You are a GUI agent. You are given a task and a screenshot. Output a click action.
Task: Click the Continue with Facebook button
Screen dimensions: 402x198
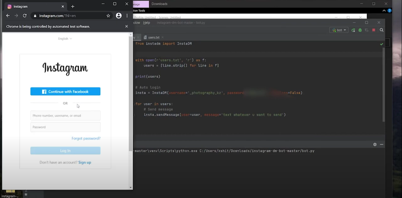[65, 92]
